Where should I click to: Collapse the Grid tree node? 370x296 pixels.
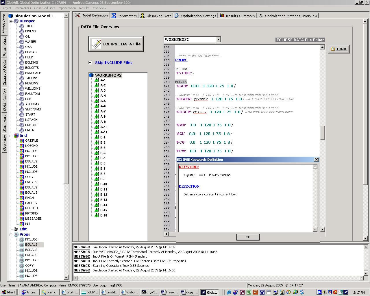pos(11,136)
